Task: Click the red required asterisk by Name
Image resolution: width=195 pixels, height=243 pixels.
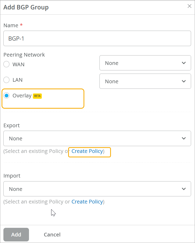Action: 21,25
